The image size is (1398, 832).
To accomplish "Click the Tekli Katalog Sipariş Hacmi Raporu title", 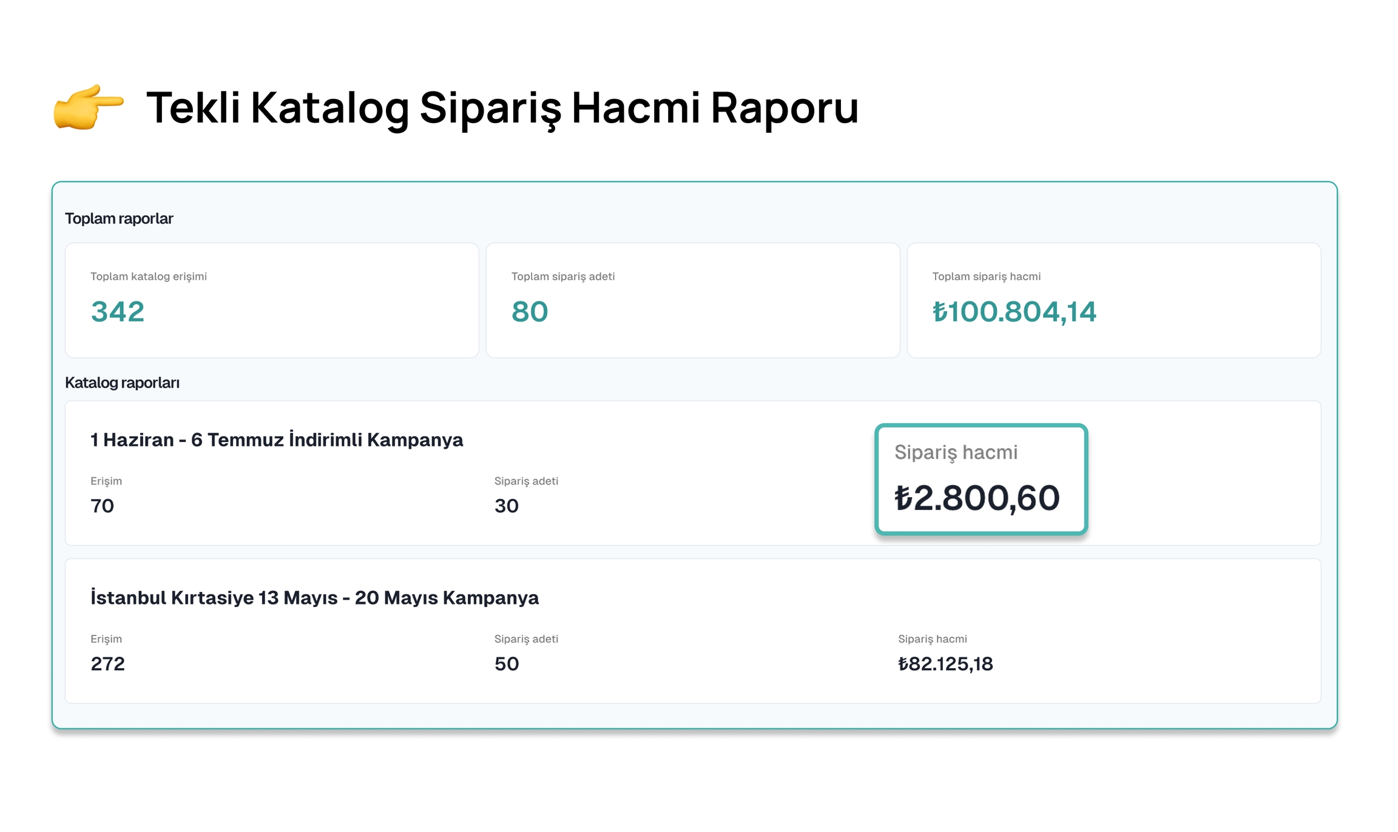I will click(x=502, y=108).
